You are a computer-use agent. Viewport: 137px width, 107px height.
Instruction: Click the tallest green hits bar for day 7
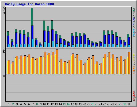coord(32,17)
